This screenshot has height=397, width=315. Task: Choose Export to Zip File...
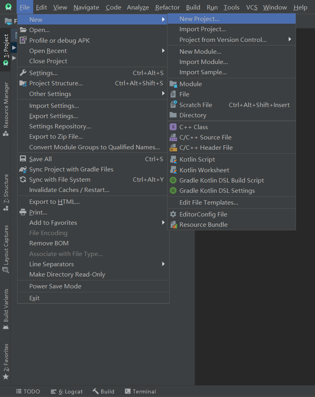pos(92,136)
